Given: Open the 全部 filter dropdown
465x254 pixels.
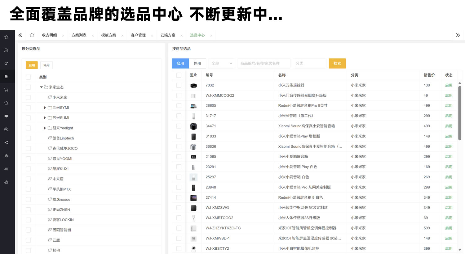Looking at the screenshot, I should pyautogui.click(x=222, y=63).
